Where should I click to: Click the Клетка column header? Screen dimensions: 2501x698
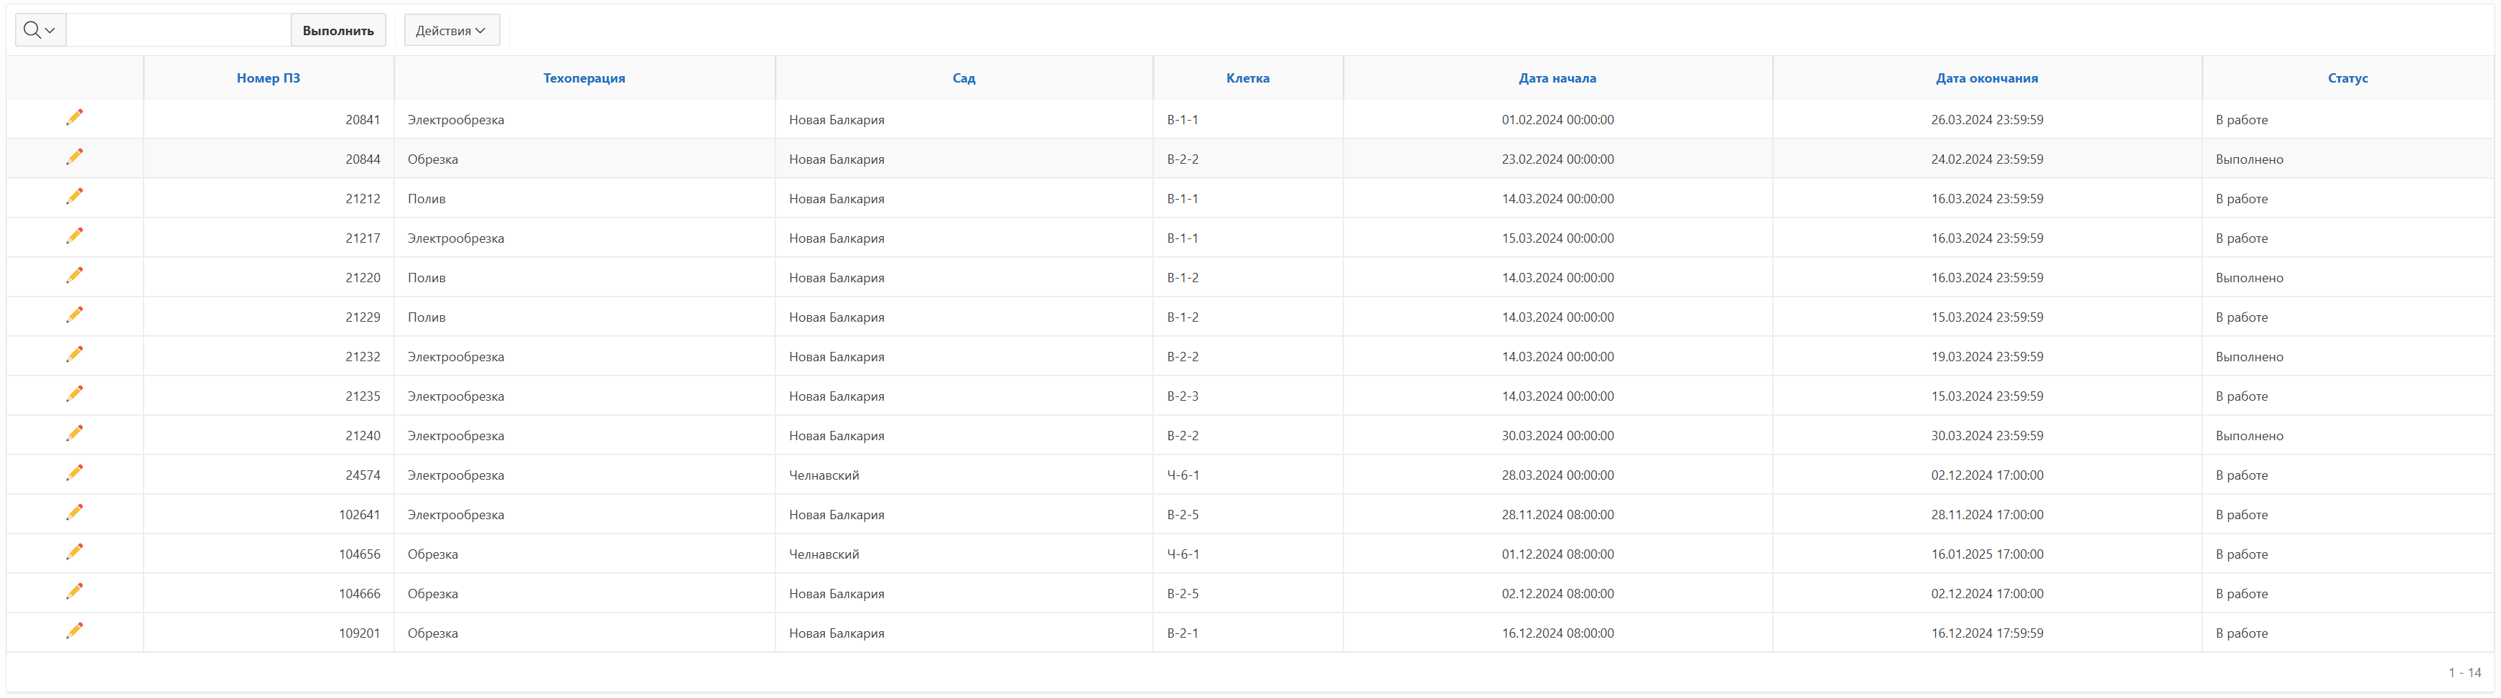click(x=1247, y=78)
